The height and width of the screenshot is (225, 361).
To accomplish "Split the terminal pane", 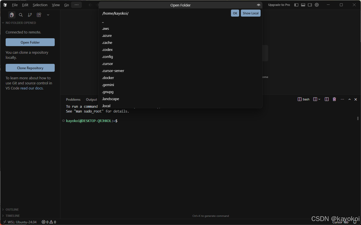I will [327, 99].
